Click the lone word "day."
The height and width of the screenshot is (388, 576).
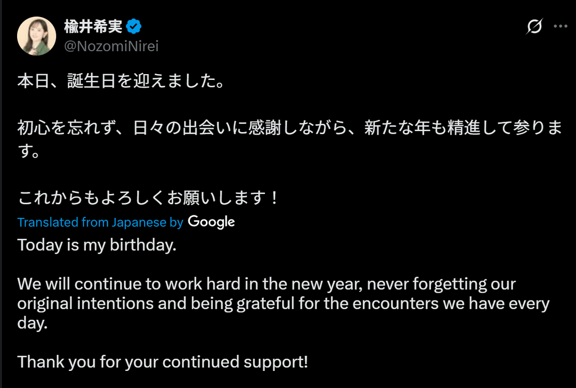33,323
